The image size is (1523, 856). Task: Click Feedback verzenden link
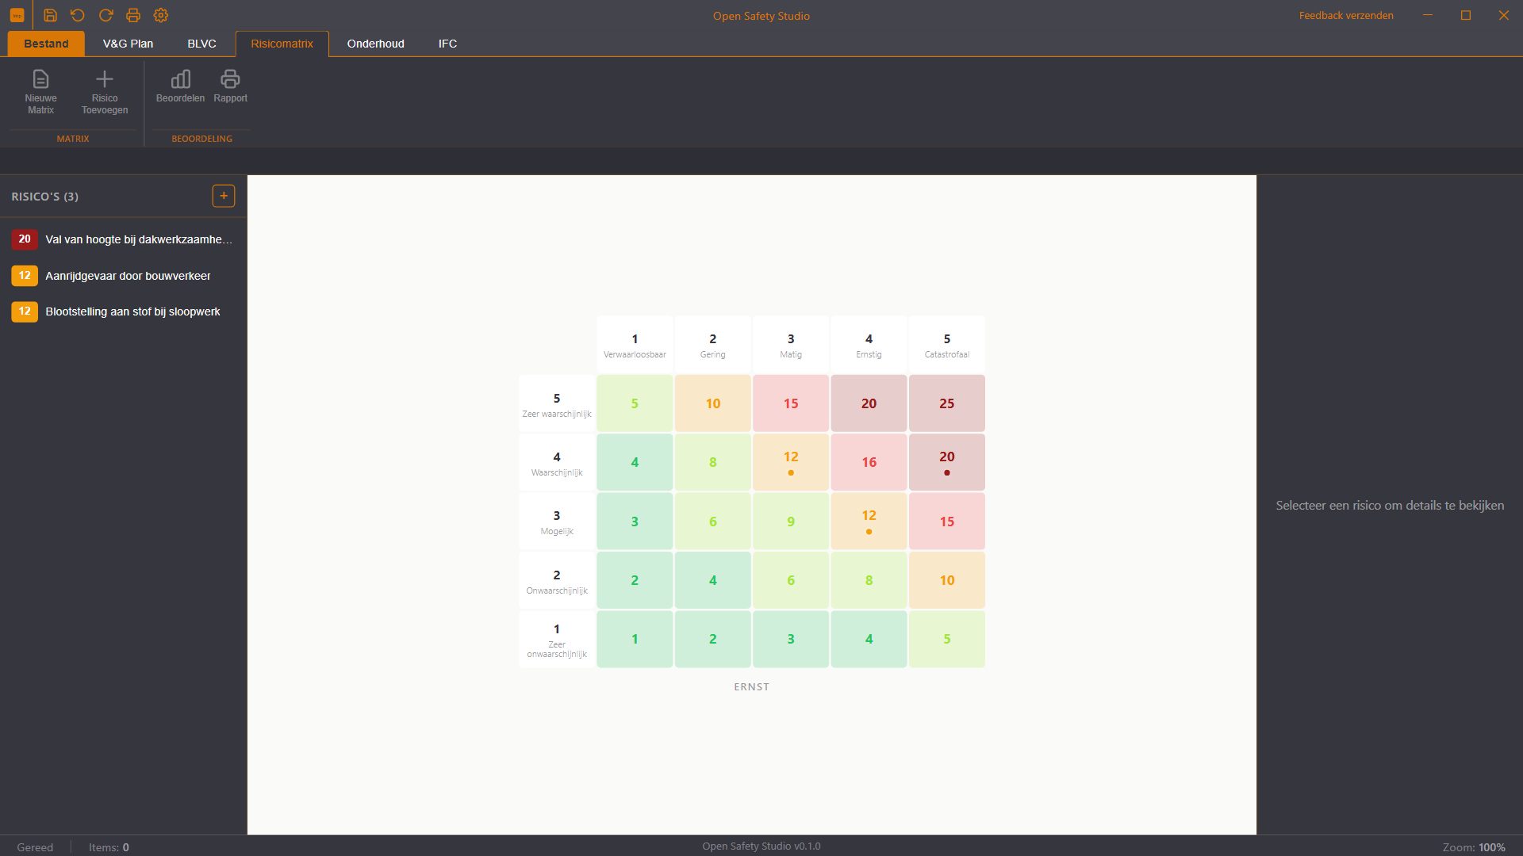[x=1346, y=15]
